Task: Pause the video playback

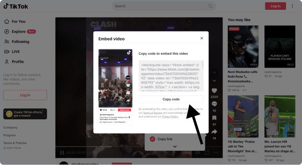Action: 62,153
